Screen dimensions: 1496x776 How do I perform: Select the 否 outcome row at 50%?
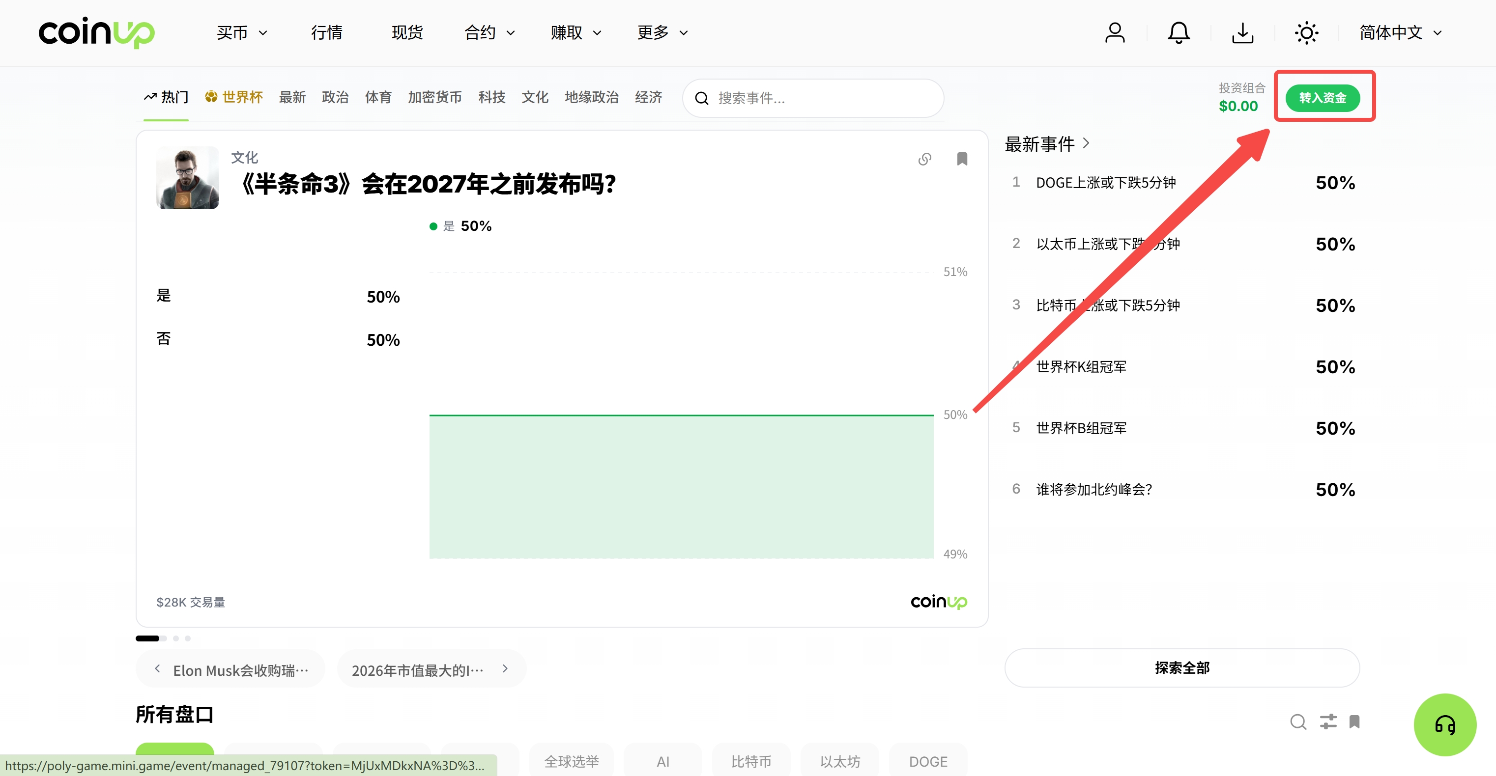tap(278, 339)
